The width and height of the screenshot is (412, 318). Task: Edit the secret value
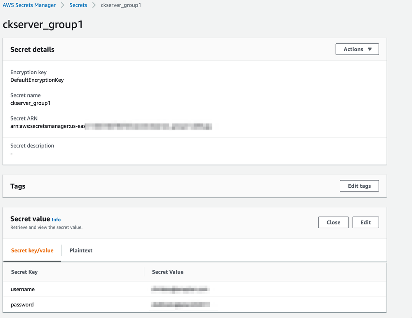(x=365, y=222)
